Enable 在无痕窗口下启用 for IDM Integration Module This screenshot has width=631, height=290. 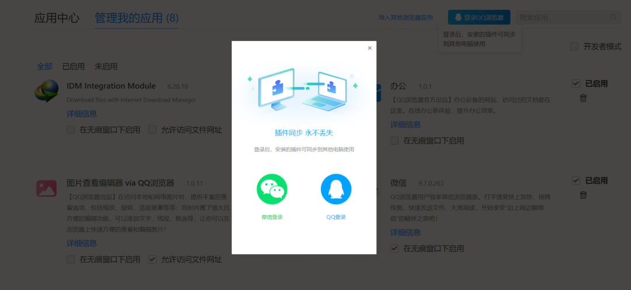[71, 130]
